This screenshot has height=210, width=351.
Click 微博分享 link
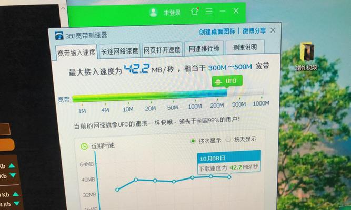click(x=254, y=30)
